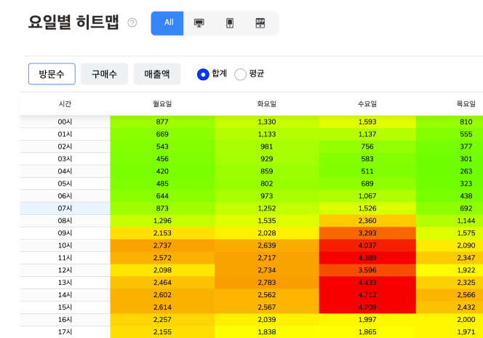483x338 pixels.
Task: Select the 평균 radio button
Action: (x=241, y=74)
